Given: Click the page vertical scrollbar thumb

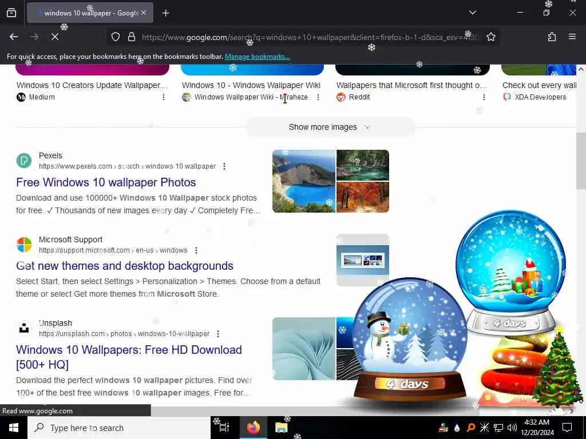Looking at the screenshot, I should (581, 161).
